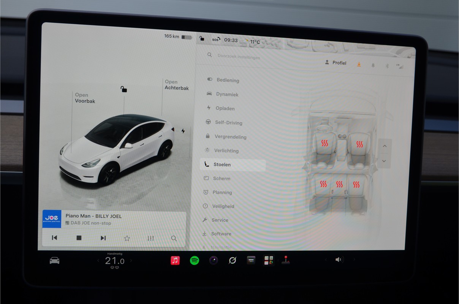
Task: Tap the status bar lock icon
Action: [202, 38]
